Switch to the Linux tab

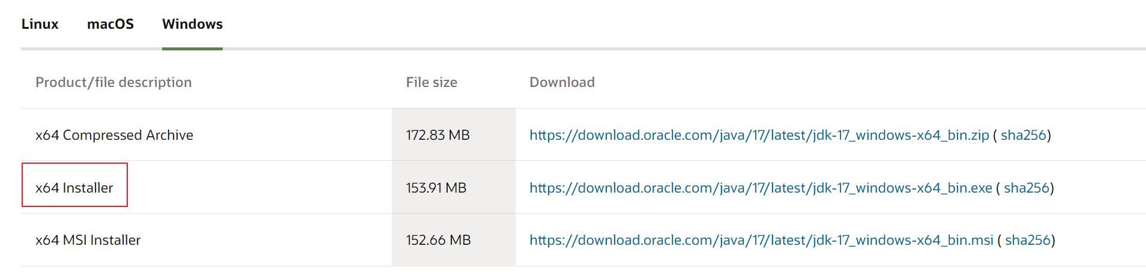[x=40, y=24]
